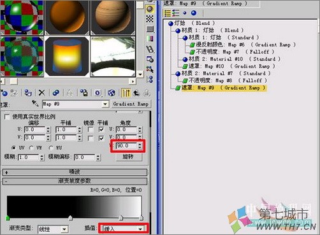Select the third gradient ramp flag

pyautogui.click(x=121, y=218)
